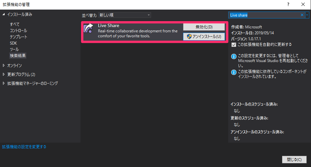311x167 pixels.
Task: Expand 拡張機能マネージャーのローミング node
Action: pos(4,83)
